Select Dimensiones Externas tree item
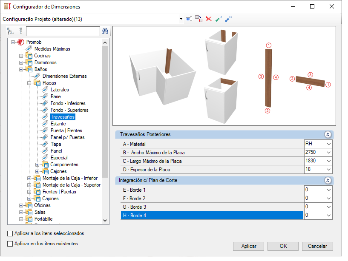 click(65, 76)
